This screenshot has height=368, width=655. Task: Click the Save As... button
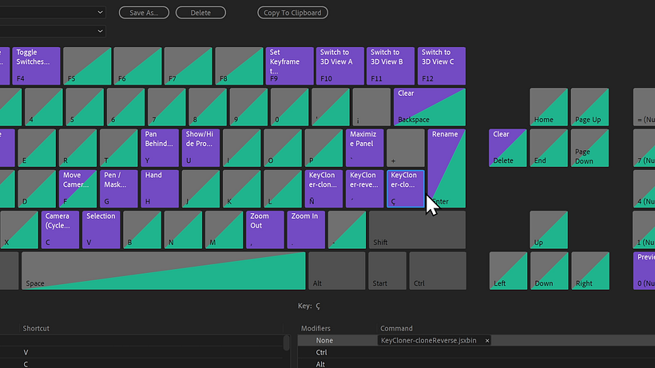point(144,13)
